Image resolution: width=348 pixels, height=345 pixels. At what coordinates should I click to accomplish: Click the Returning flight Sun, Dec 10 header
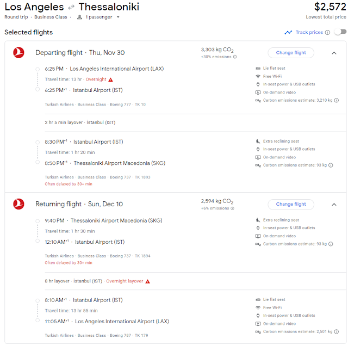(x=79, y=204)
